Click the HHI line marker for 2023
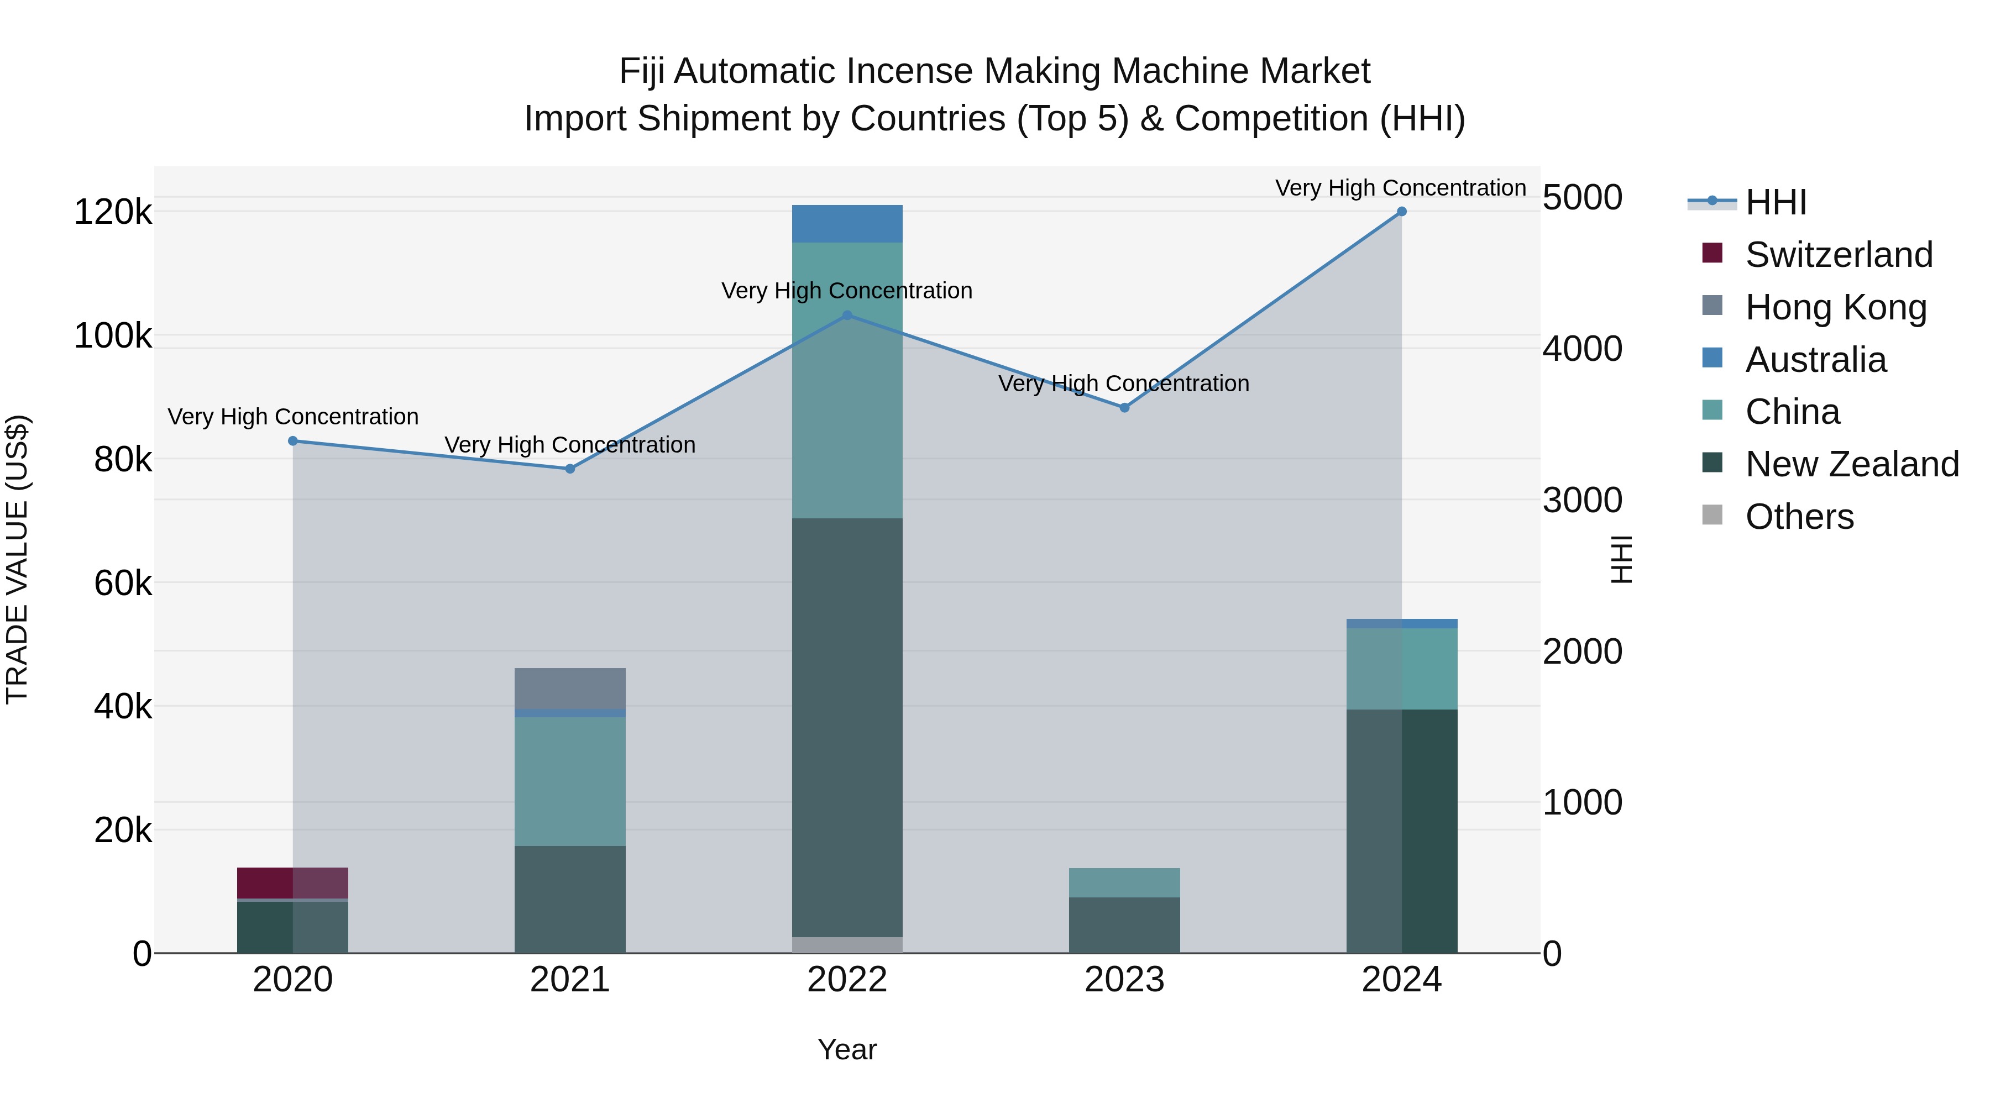1990x1119 pixels. tap(1125, 408)
